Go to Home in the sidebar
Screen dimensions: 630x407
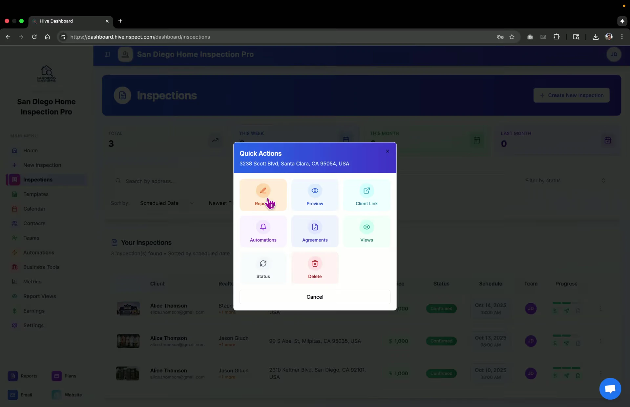click(47, 151)
